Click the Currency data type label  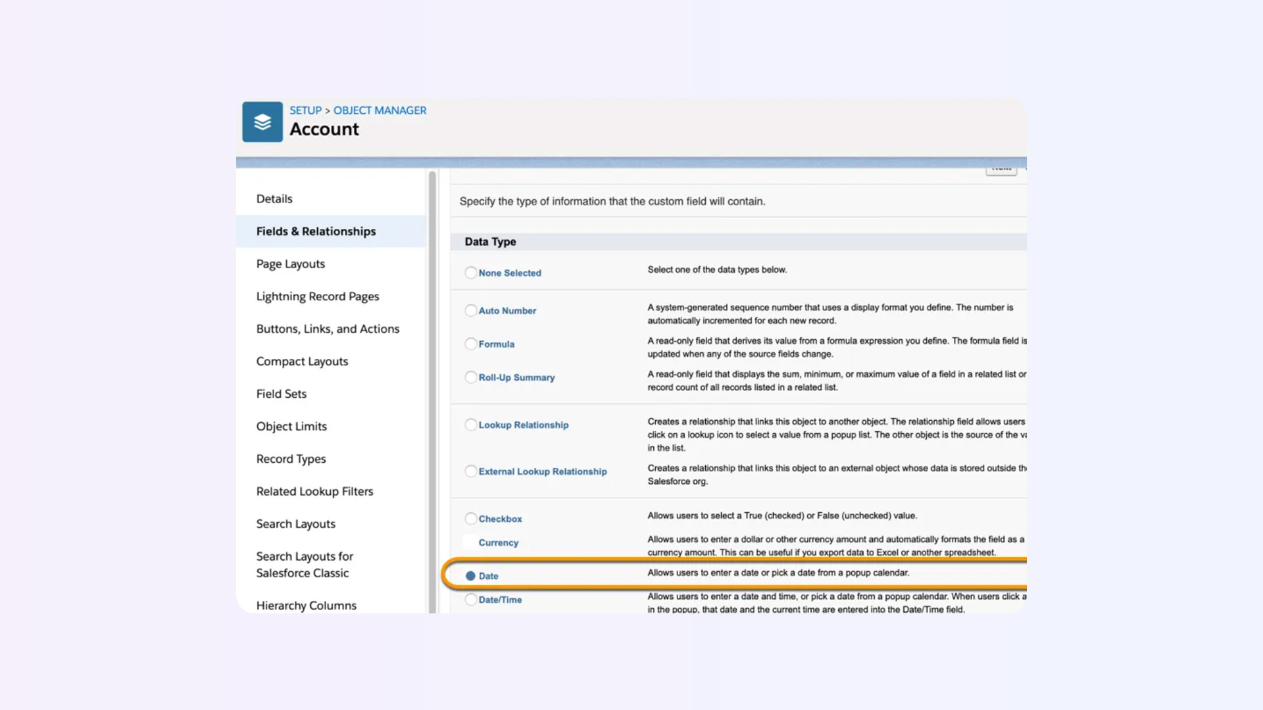pyautogui.click(x=499, y=543)
